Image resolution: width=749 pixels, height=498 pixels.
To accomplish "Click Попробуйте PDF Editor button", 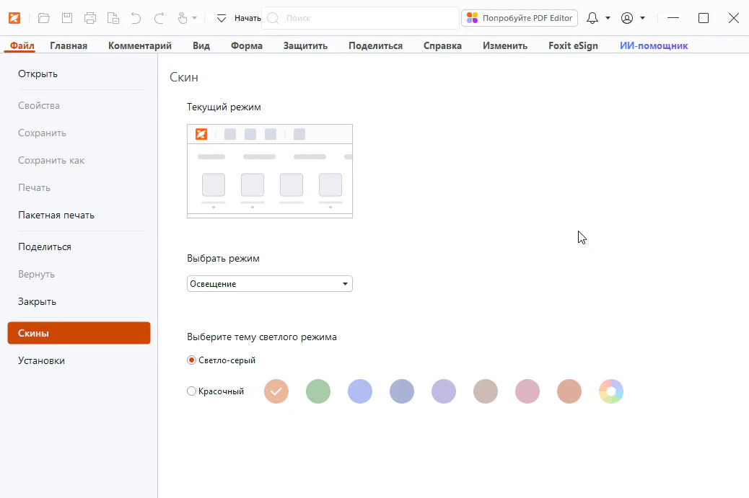I will pos(520,18).
